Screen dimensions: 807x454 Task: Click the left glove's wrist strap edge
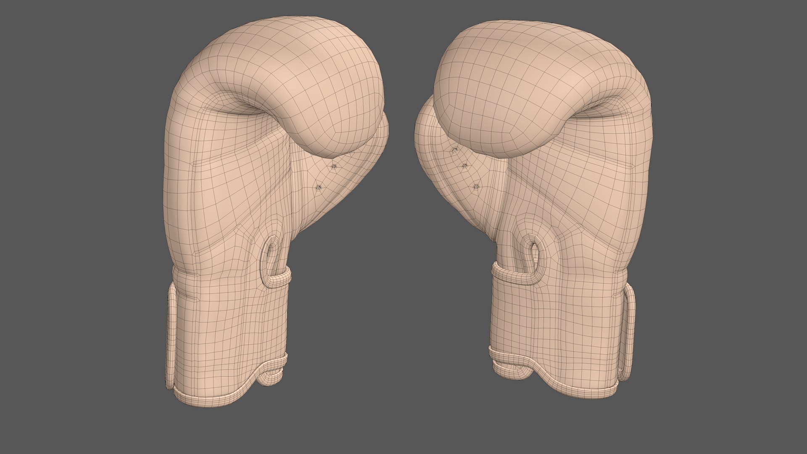[x=171, y=332]
